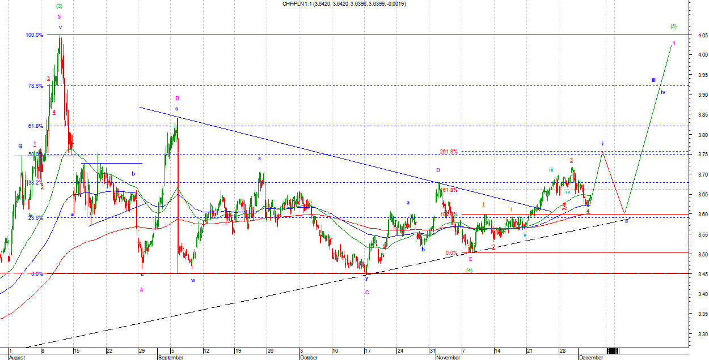This screenshot has width=709, height=360.
Task: Select the green (5) wave target label
Action: (673, 27)
